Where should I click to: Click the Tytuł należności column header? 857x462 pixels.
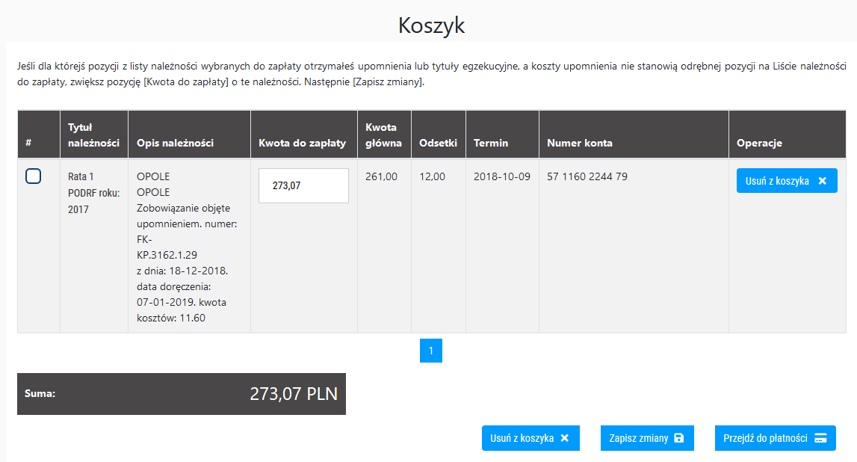(x=93, y=135)
